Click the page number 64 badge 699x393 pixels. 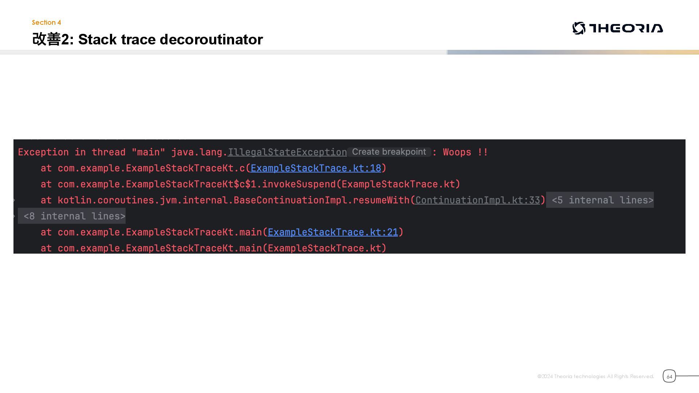pos(669,376)
